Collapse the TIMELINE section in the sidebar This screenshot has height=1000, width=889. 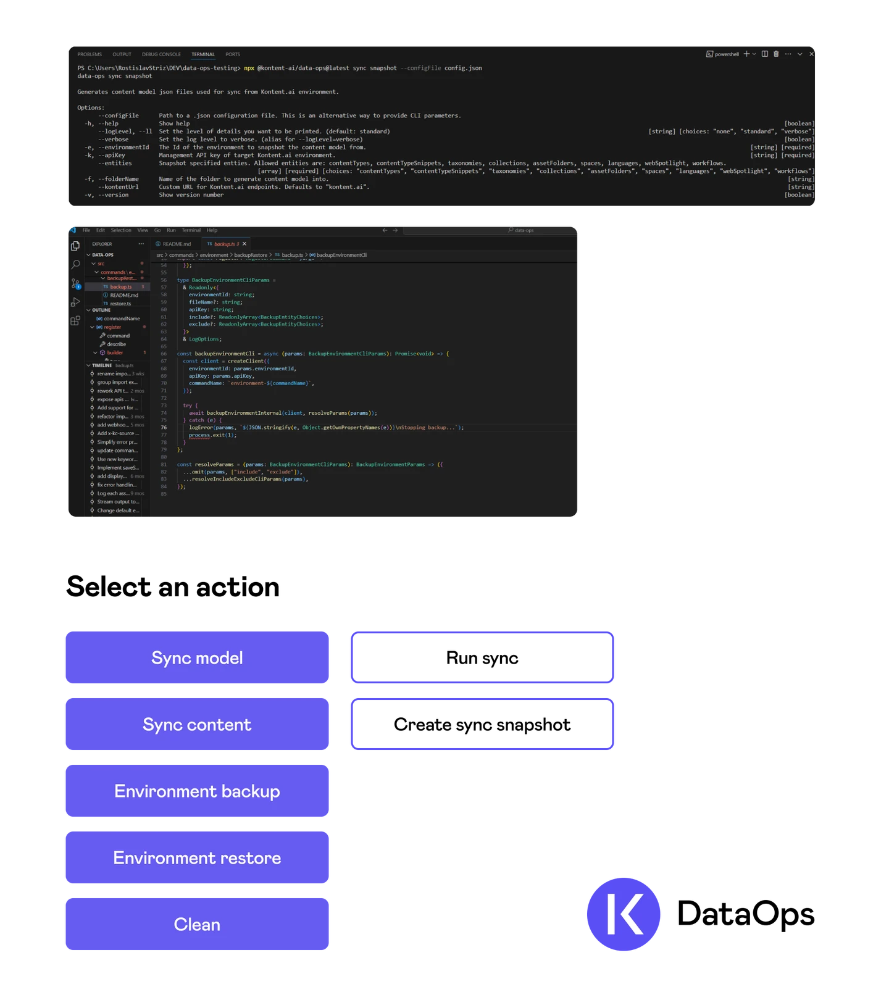coord(88,365)
